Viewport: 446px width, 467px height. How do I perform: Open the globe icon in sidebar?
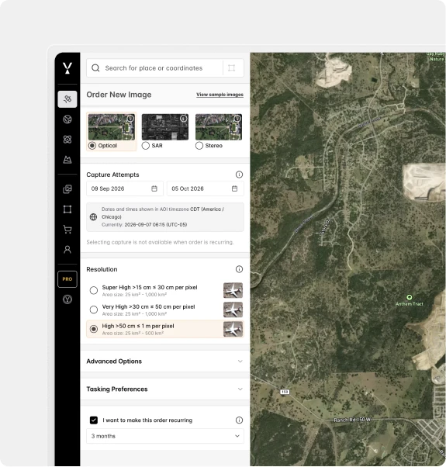(x=67, y=119)
